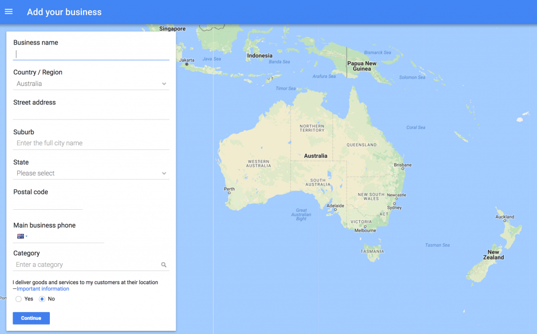Viewport: 537px width, 334px height.
Task: Click the Brisbane label on the map
Action: tap(403, 165)
